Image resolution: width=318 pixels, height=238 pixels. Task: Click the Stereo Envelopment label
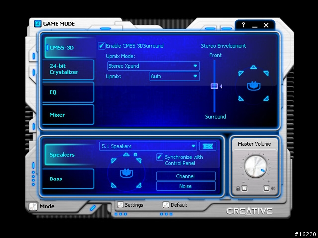click(x=224, y=46)
